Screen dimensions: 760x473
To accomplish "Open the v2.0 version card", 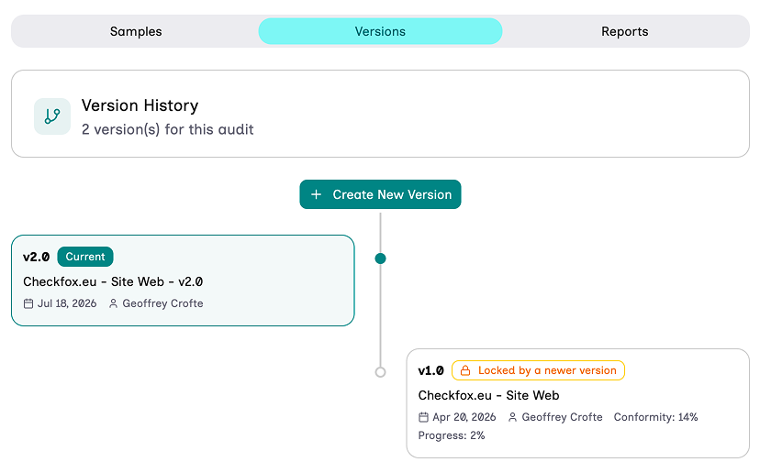I will (183, 280).
